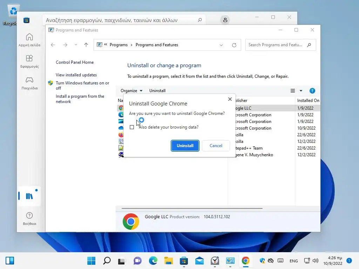Open Windows Security tray icon

click(x=262, y=261)
